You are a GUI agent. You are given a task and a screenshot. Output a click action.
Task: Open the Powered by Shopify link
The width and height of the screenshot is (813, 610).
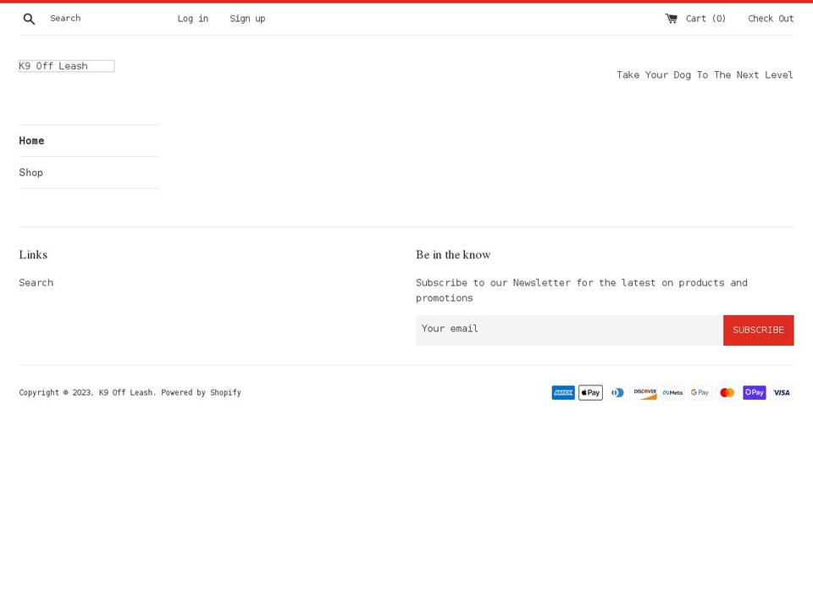coord(202,392)
